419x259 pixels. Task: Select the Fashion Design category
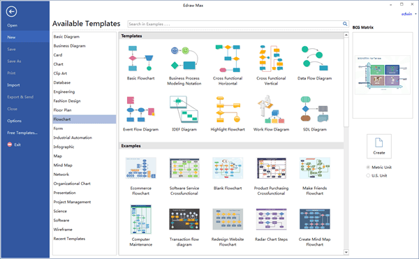coord(84,101)
